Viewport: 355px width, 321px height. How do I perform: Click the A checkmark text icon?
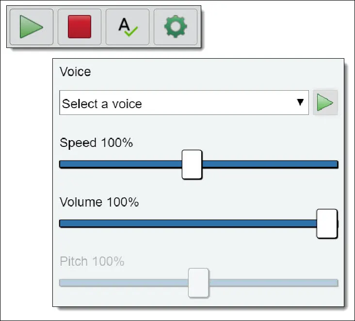(128, 27)
